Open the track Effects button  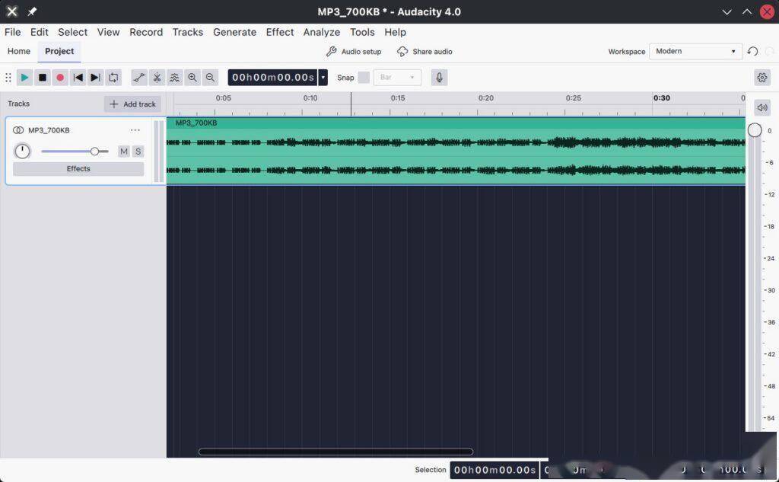click(x=78, y=169)
